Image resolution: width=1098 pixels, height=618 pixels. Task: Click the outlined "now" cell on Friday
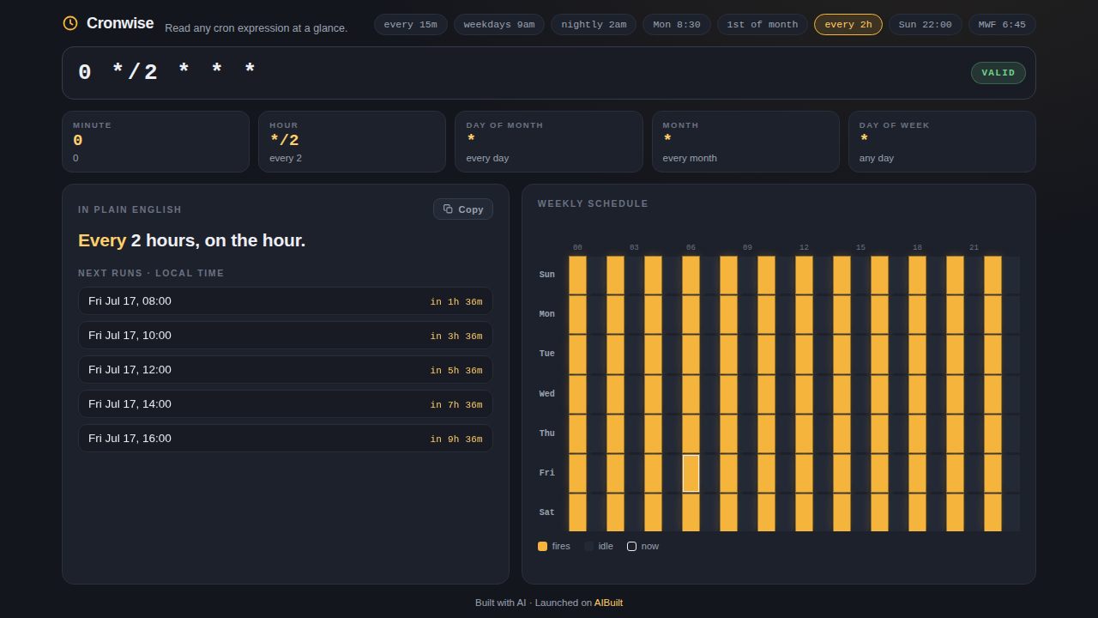pos(691,473)
